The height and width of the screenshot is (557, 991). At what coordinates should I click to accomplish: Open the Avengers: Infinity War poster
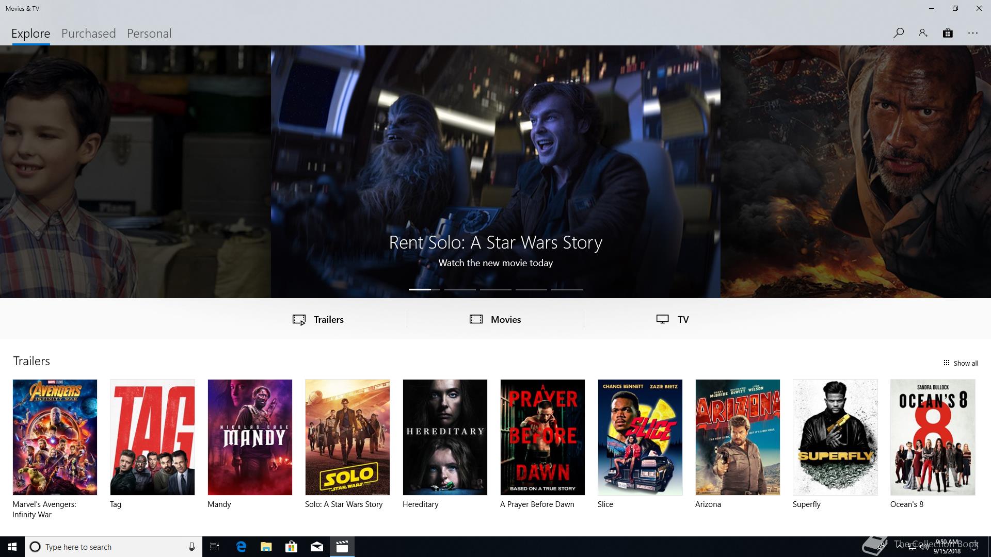(x=55, y=437)
